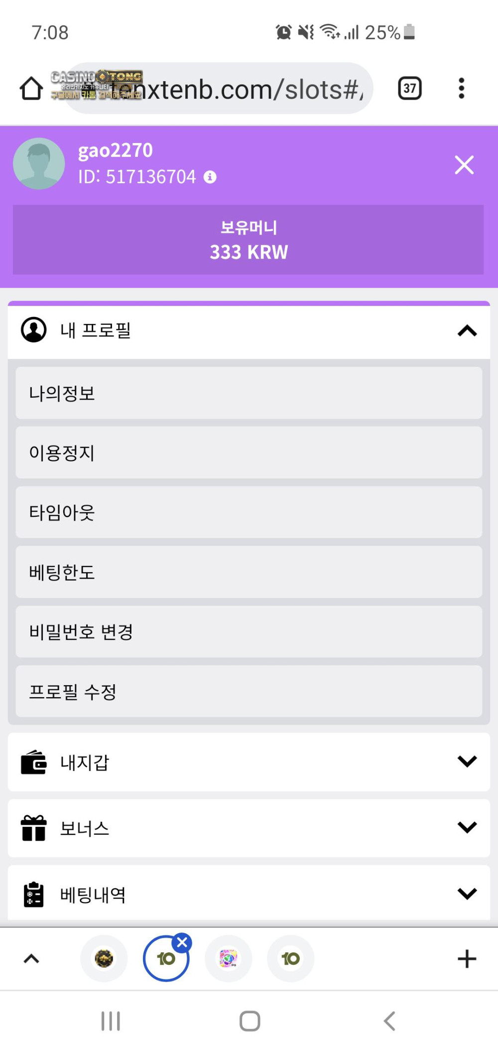Select 타임아웃 option

pos(249,512)
